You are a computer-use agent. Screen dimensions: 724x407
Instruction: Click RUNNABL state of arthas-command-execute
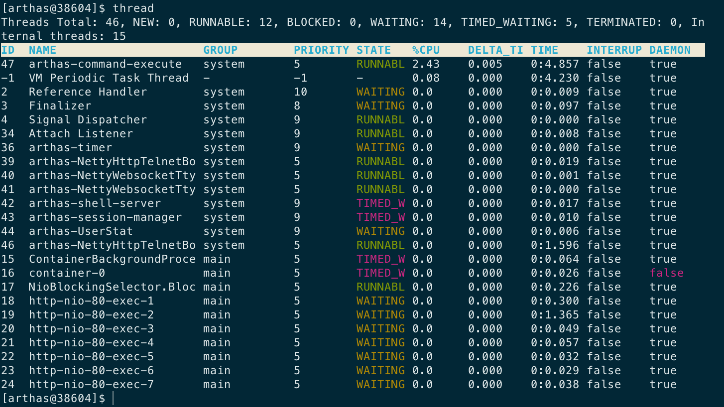point(381,64)
